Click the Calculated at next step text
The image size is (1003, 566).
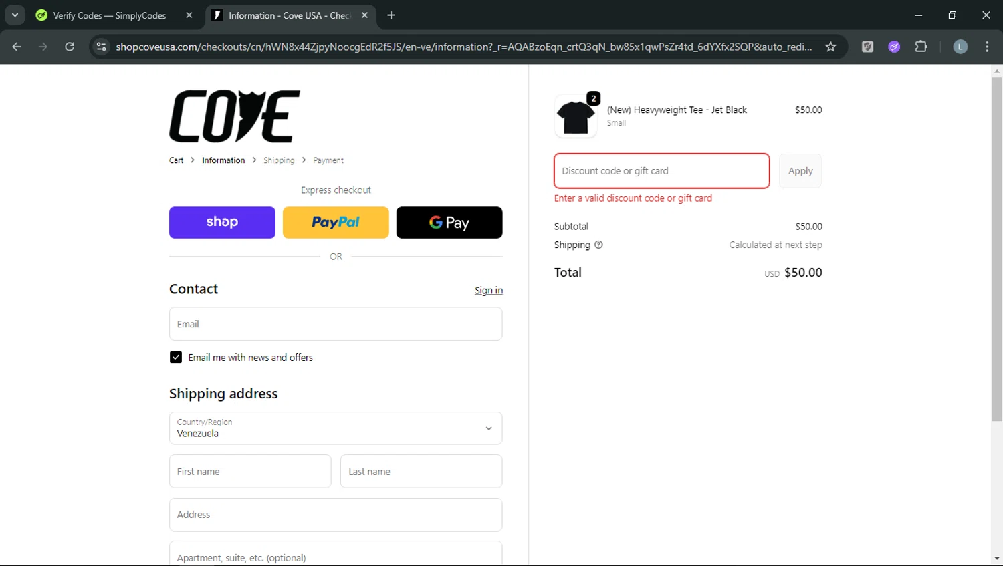776,245
